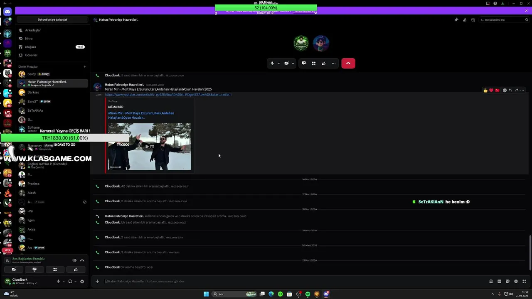Open SareS direct message
The width and height of the screenshot is (532, 299).
point(52,101)
